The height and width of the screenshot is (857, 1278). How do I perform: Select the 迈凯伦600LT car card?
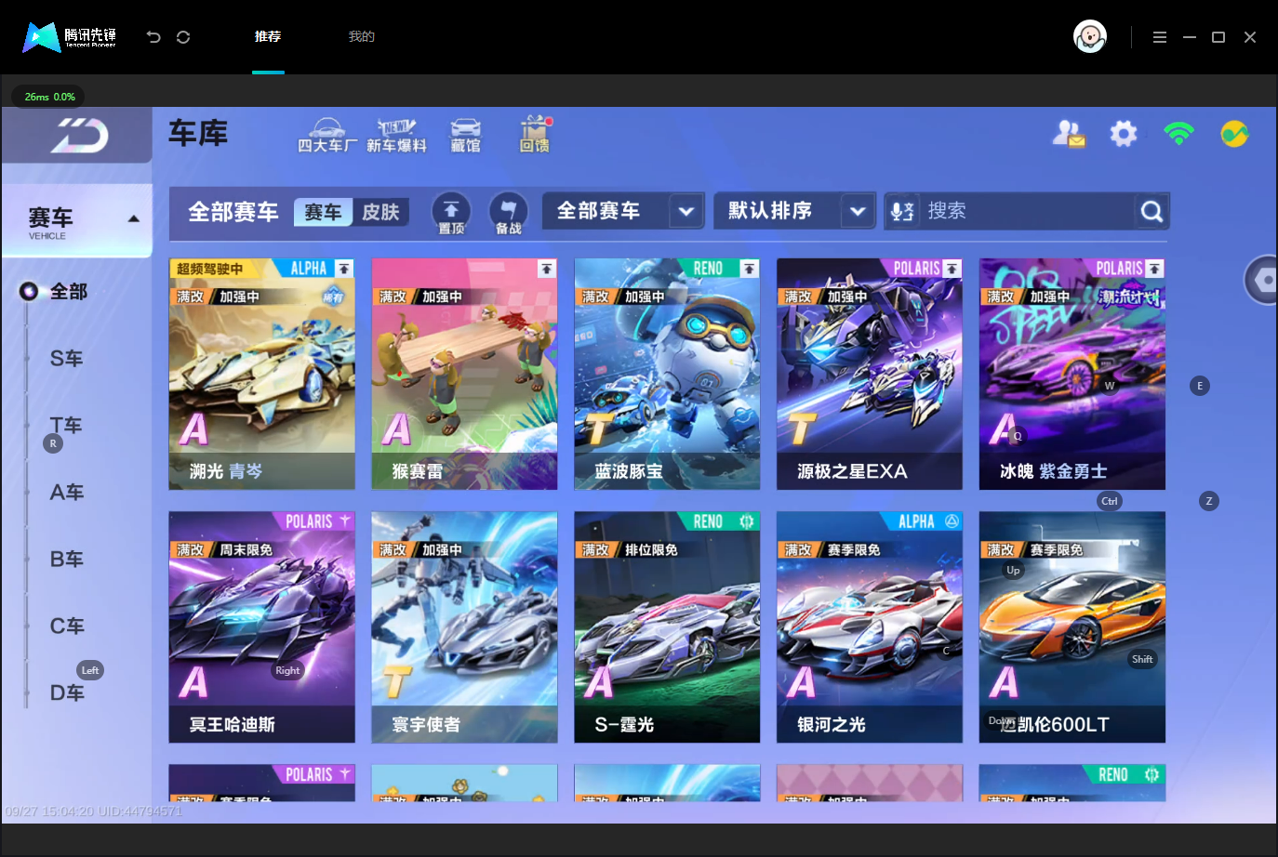1072,627
